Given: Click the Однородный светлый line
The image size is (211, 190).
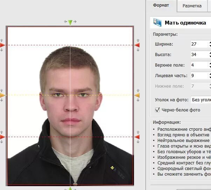Looking at the screenshot, I should [184, 169].
